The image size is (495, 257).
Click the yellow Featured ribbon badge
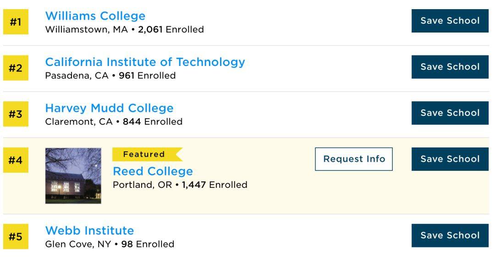(x=147, y=154)
